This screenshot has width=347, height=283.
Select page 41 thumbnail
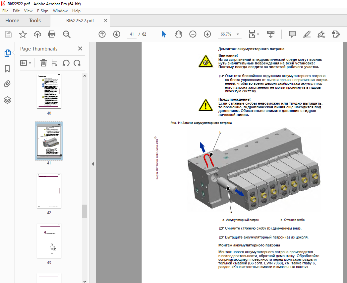pyautogui.click(x=49, y=141)
